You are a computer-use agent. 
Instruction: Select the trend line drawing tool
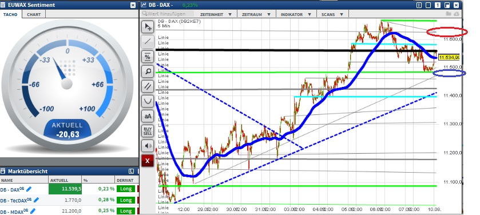click(x=148, y=42)
